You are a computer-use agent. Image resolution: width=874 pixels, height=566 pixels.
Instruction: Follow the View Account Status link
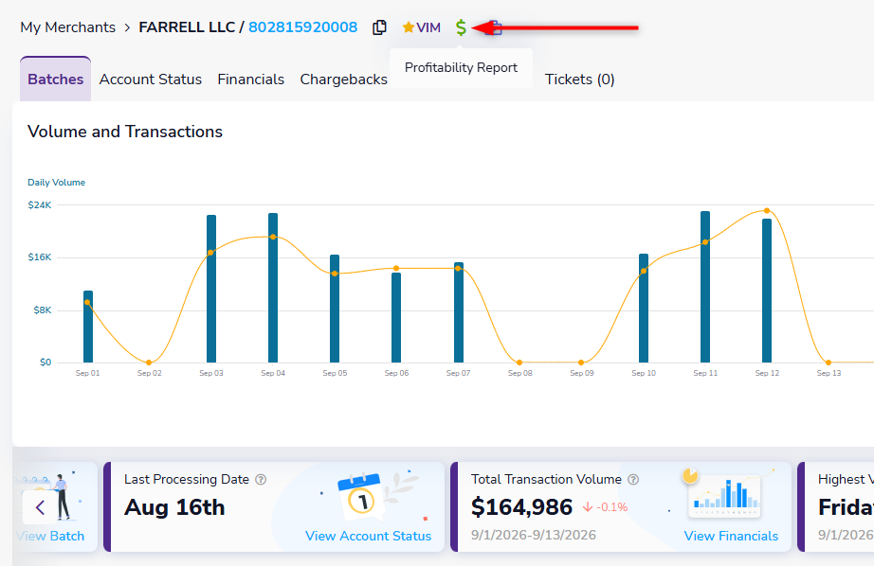[369, 536]
